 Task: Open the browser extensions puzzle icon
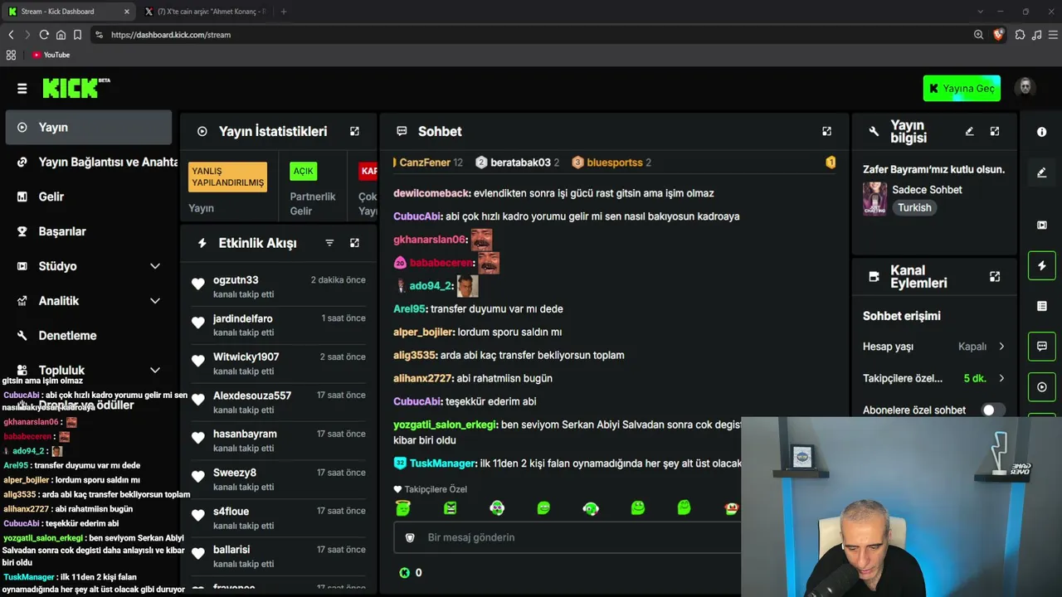[x=1020, y=35]
